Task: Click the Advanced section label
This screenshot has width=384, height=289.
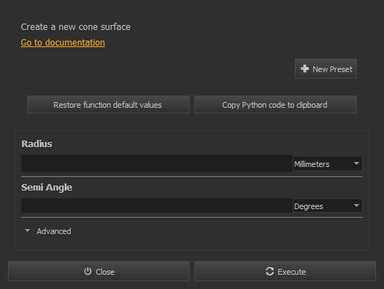Action: [54, 231]
